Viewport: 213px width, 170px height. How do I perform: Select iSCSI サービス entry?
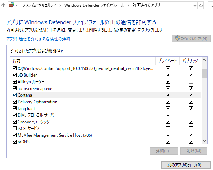point(29,128)
